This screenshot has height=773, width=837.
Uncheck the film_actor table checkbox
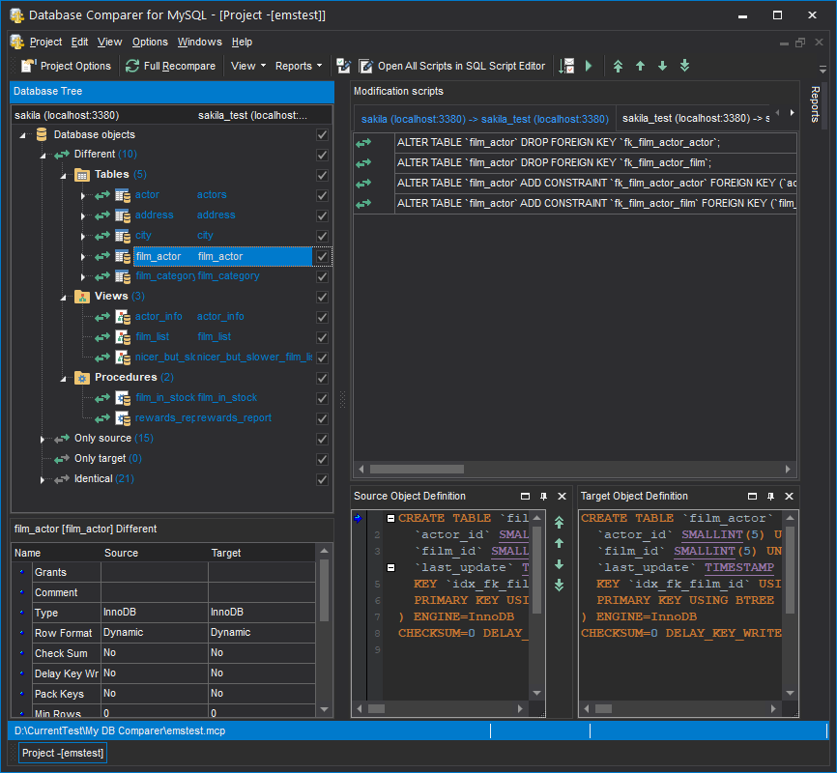[322, 256]
